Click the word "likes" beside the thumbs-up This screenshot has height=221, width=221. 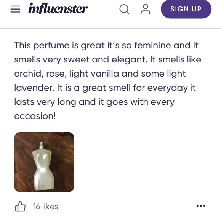point(50,207)
